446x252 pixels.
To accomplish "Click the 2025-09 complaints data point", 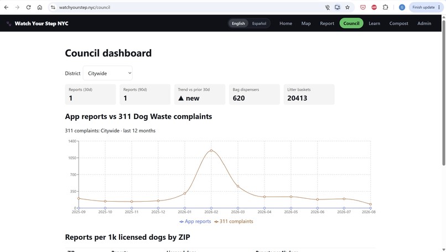I will tap(79, 198).
